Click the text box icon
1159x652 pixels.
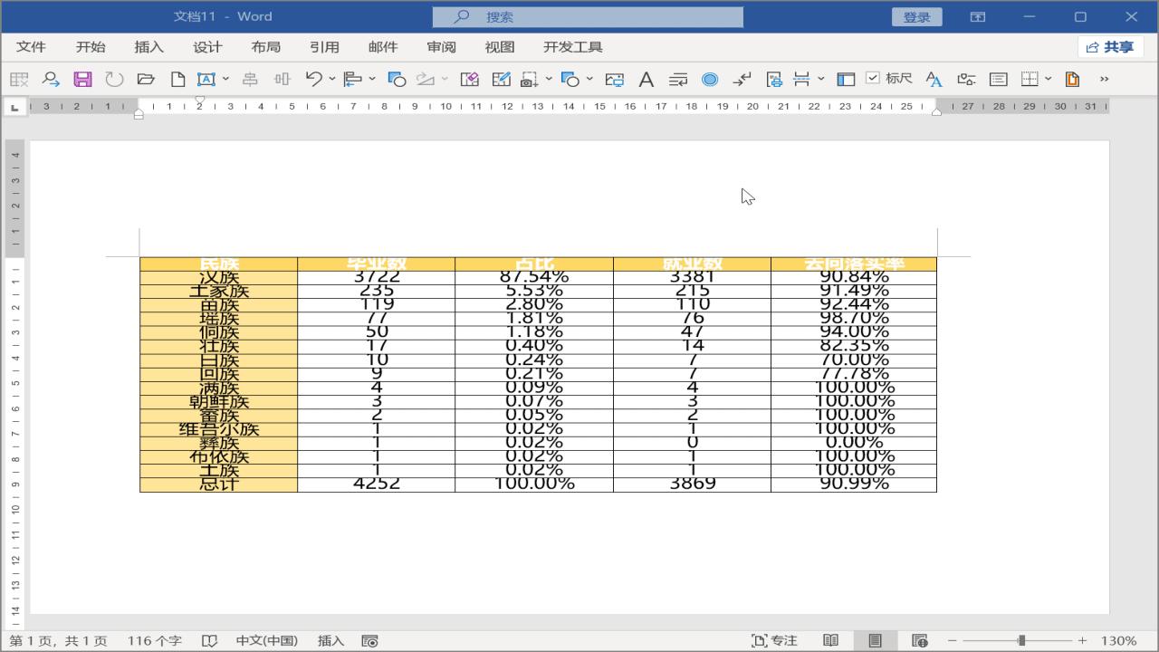pyautogui.click(x=206, y=80)
